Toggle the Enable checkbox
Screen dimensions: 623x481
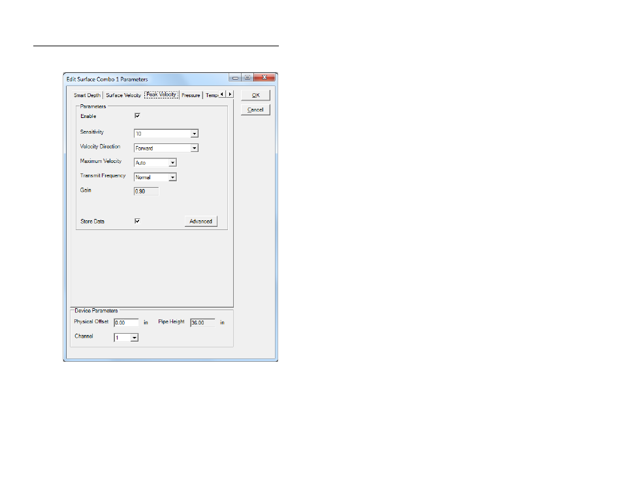click(x=138, y=116)
